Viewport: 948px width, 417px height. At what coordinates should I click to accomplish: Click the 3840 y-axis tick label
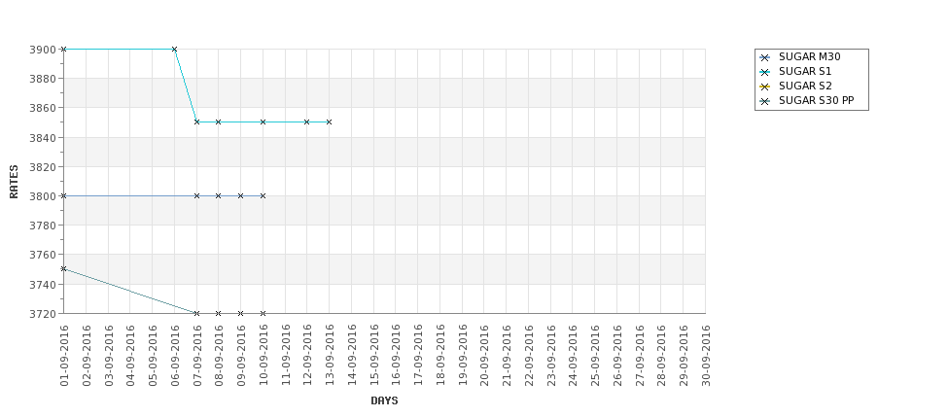click(x=43, y=138)
